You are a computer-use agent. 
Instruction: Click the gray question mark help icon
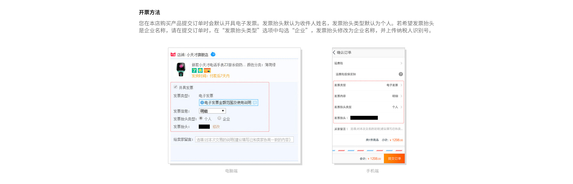[401, 74]
